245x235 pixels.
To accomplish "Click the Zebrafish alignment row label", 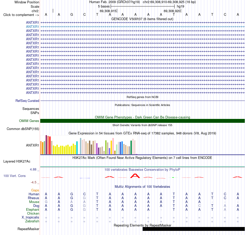I will click(32, 221).
